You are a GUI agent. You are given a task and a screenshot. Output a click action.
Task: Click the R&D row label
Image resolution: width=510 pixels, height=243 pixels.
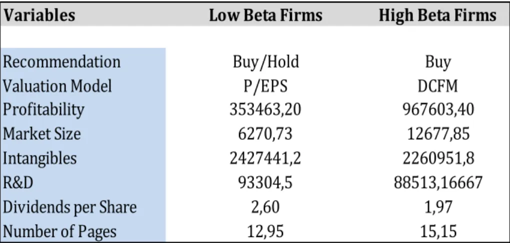(x=18, y=182)
